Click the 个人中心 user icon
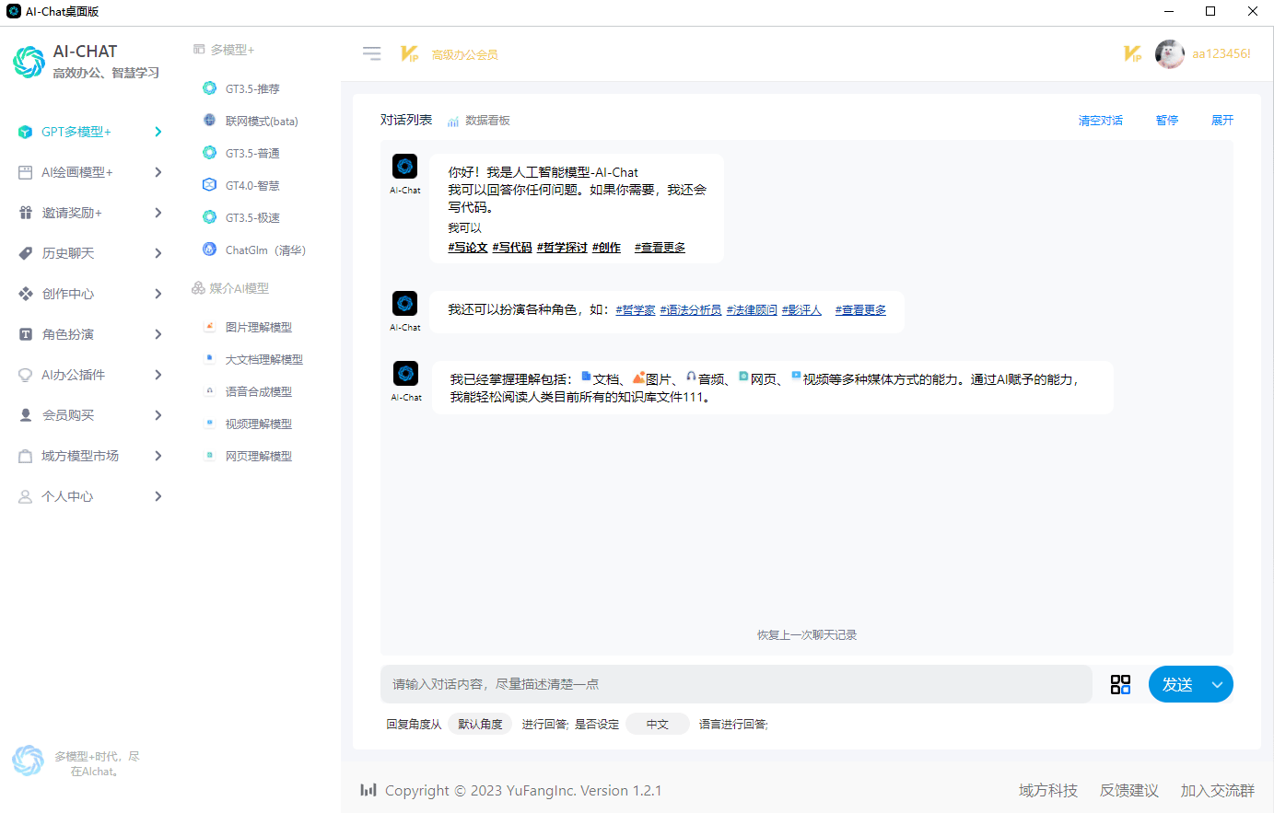 coord(26,496)
